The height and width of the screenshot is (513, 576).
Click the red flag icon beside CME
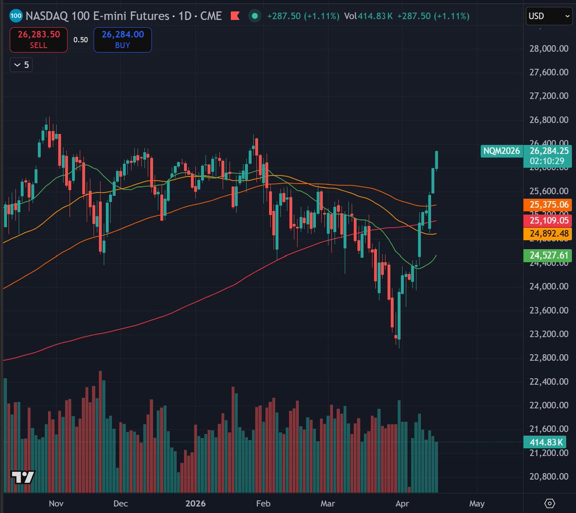point(235,16)
